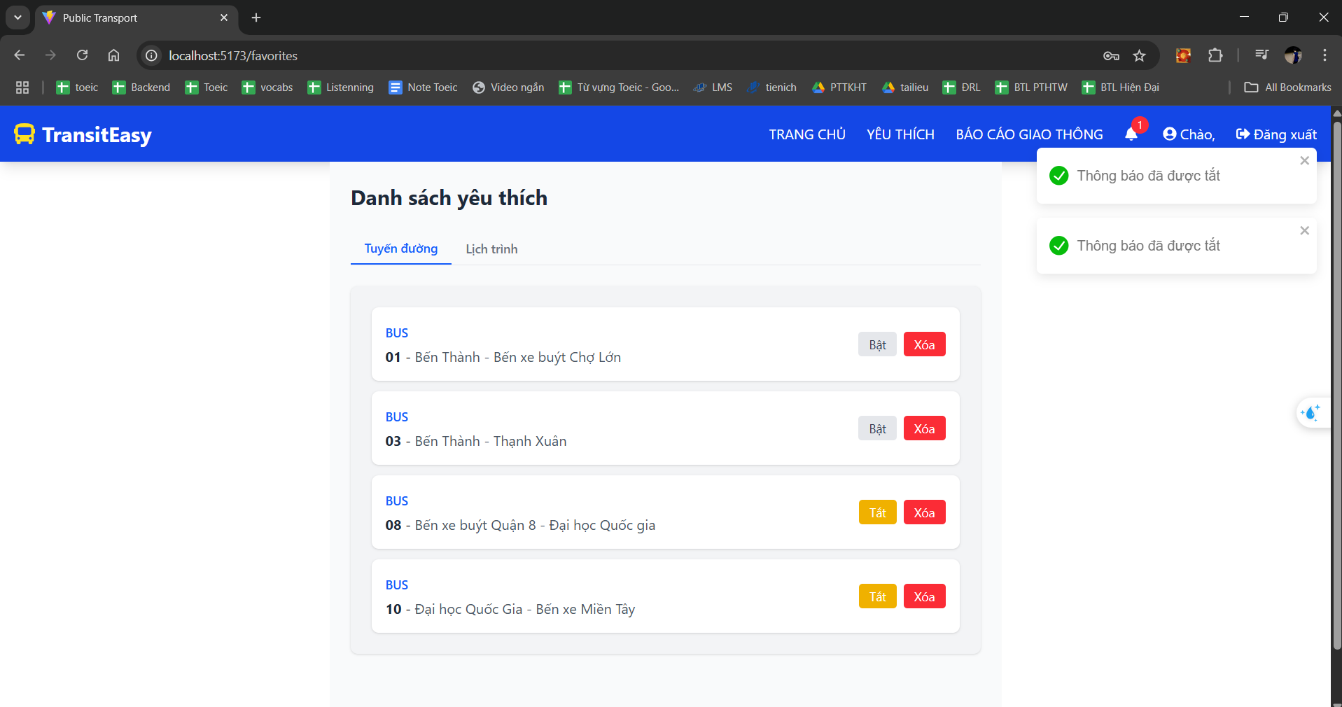The width and height of the screenshot is (1342, 707).
Task: Enable notifications for route 03
Action: (x=877, y=428)
